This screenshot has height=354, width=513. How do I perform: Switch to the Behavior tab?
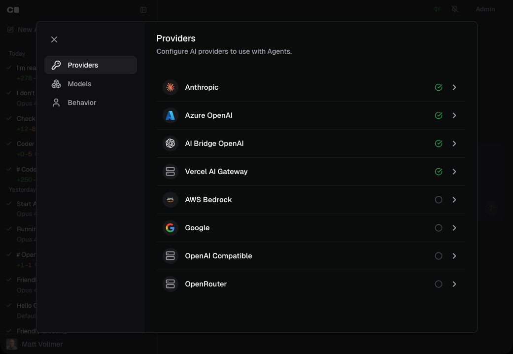(x=91, y=103)
